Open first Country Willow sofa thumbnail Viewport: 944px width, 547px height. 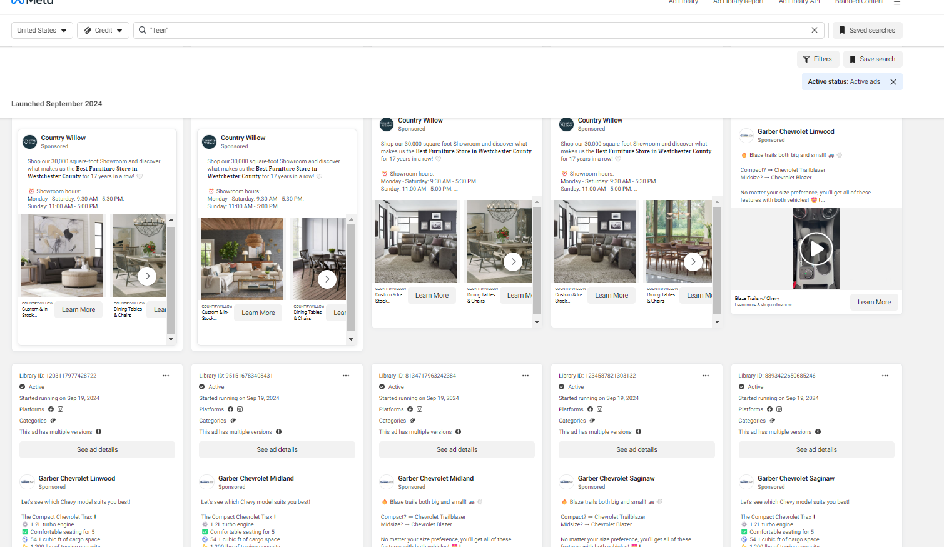click(62, 256)
